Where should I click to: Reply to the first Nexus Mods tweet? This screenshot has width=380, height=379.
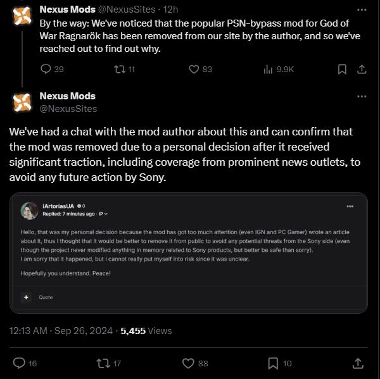coord(46,69)
